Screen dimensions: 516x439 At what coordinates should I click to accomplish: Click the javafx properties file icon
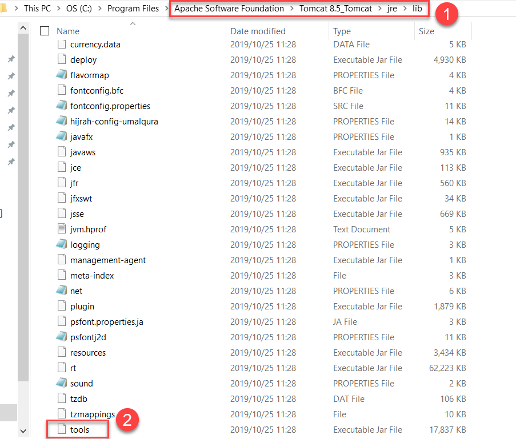click(62, 136)
